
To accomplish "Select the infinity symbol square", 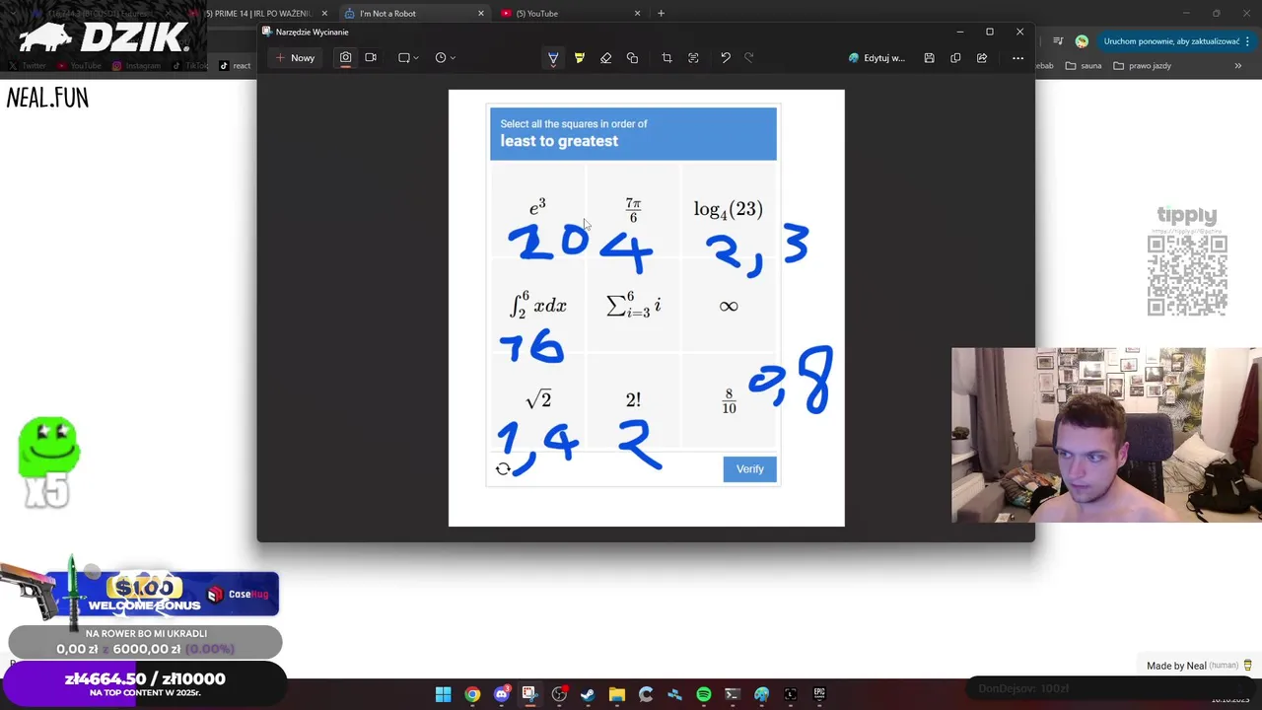I will pos(729,306).
